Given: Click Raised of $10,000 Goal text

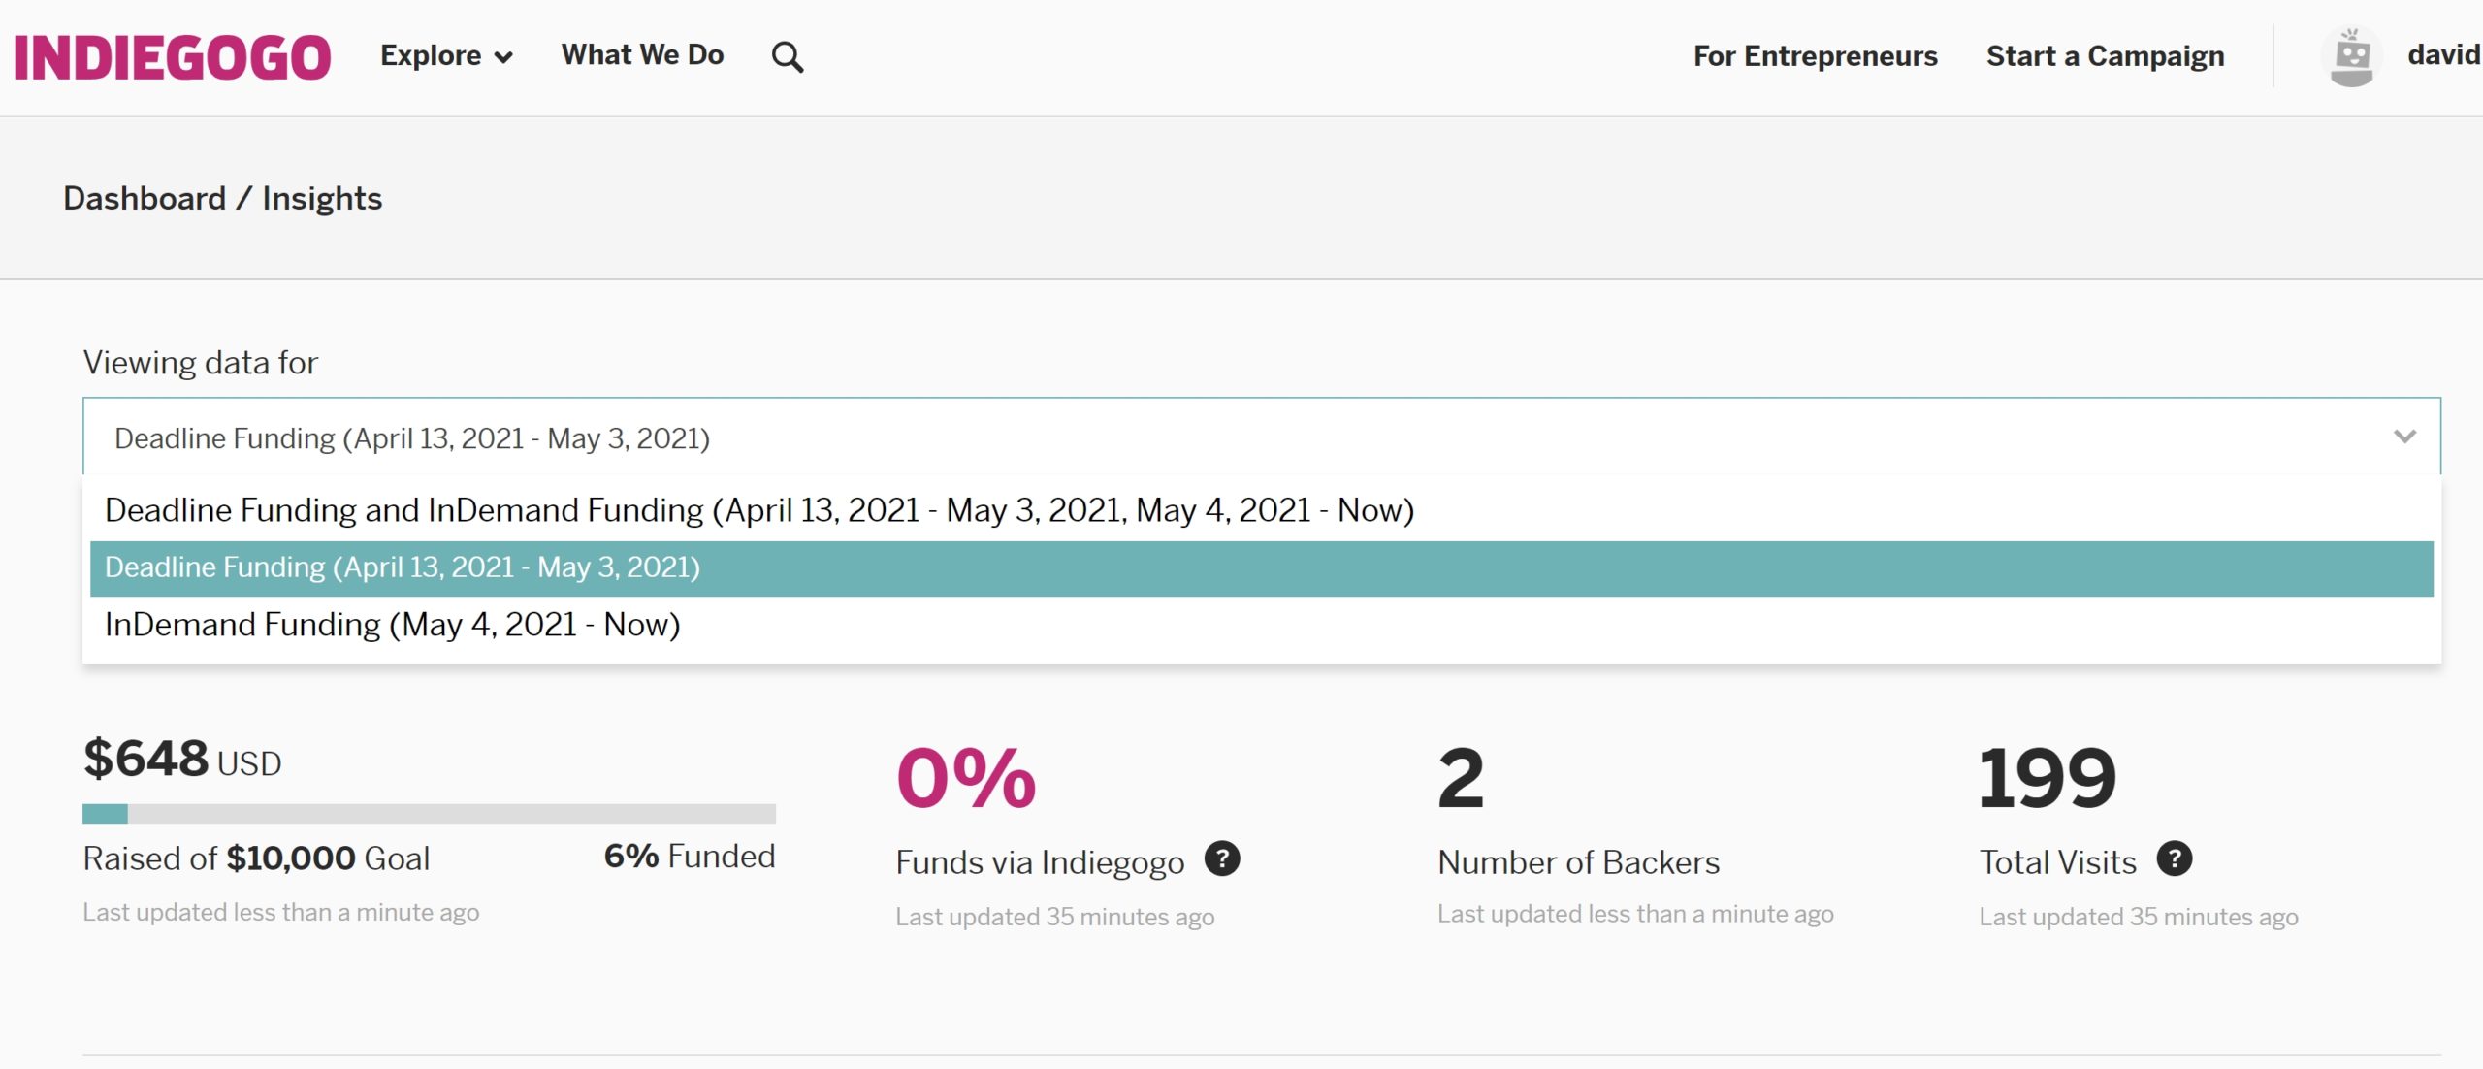Looking at the screenshot, I should coord(256,858).
